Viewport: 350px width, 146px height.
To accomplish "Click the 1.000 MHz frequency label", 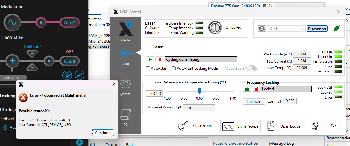I will pyautogui.click(x=12, y=38).
